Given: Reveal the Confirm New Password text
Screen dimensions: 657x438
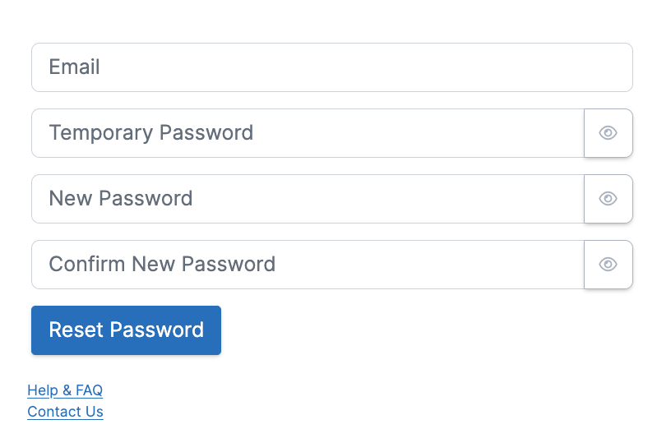Looking at the screenshot, I should pyautogui.click(x=608, y=265).
